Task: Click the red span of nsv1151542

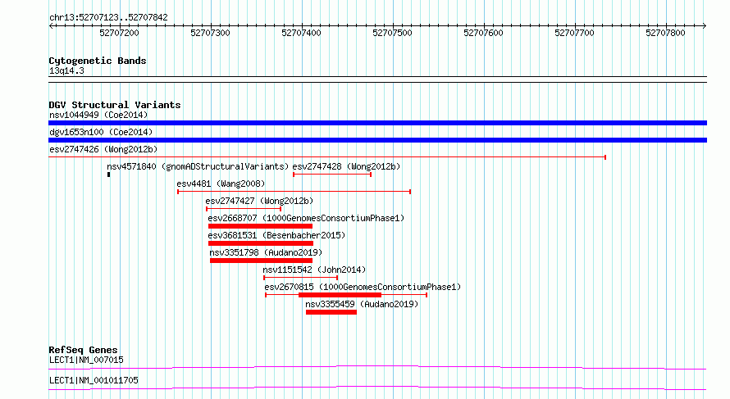Action: click(x=301, y=278)
